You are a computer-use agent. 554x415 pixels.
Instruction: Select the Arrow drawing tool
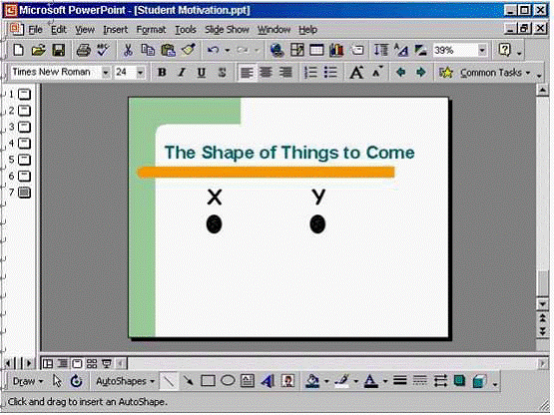click(x=188, y=381)
